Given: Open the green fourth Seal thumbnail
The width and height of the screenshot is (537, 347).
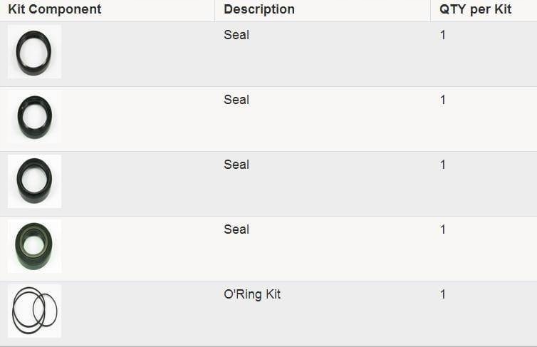Looking at the screenshot, I should pos(35,247).
